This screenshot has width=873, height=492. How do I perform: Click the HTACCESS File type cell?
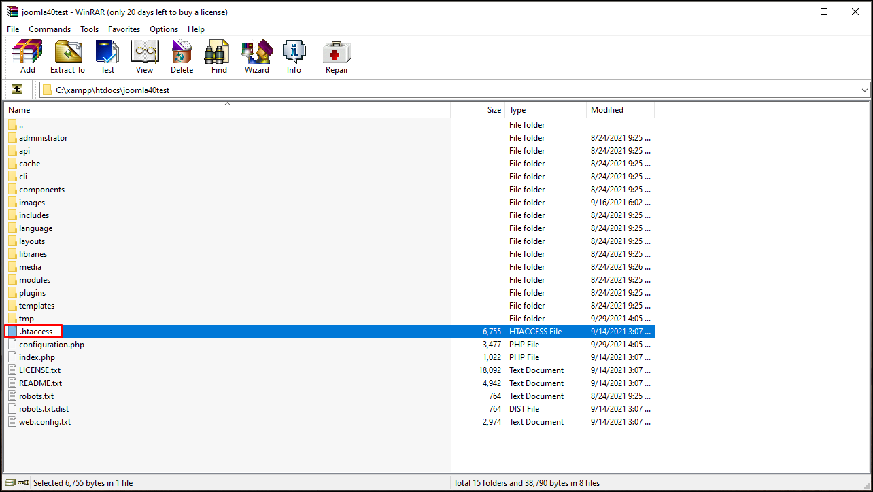tap(536, 332)
